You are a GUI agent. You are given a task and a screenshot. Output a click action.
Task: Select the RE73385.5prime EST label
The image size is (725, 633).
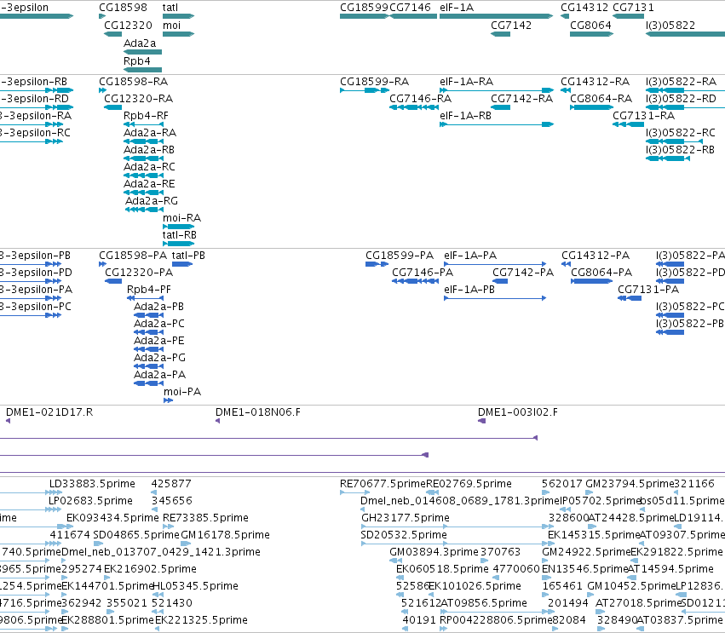(205, 518)
